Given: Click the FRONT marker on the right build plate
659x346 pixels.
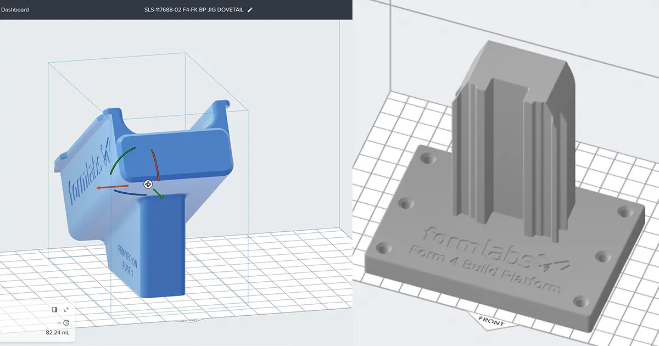Looking at the screenshot, I should tap(490, 321).
